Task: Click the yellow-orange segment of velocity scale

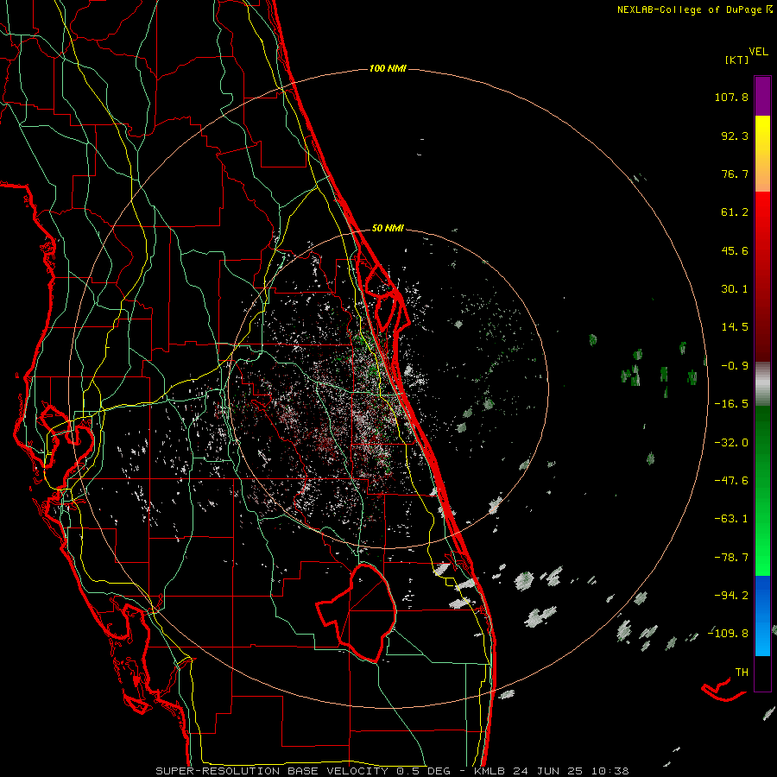Action: pyautogui.click(x=762, y=154)
